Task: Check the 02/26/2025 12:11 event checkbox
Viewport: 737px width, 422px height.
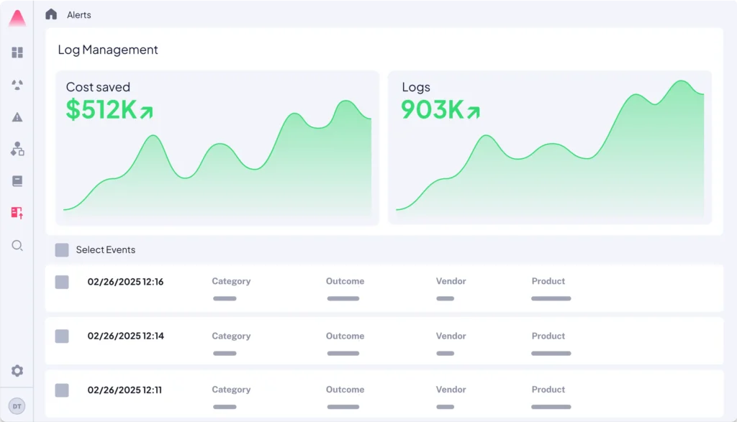Action: coord(62,390)
